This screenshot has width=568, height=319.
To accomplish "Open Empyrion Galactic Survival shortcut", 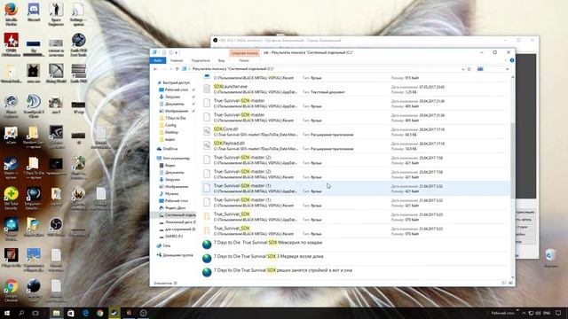I will [x=34, y=198].
